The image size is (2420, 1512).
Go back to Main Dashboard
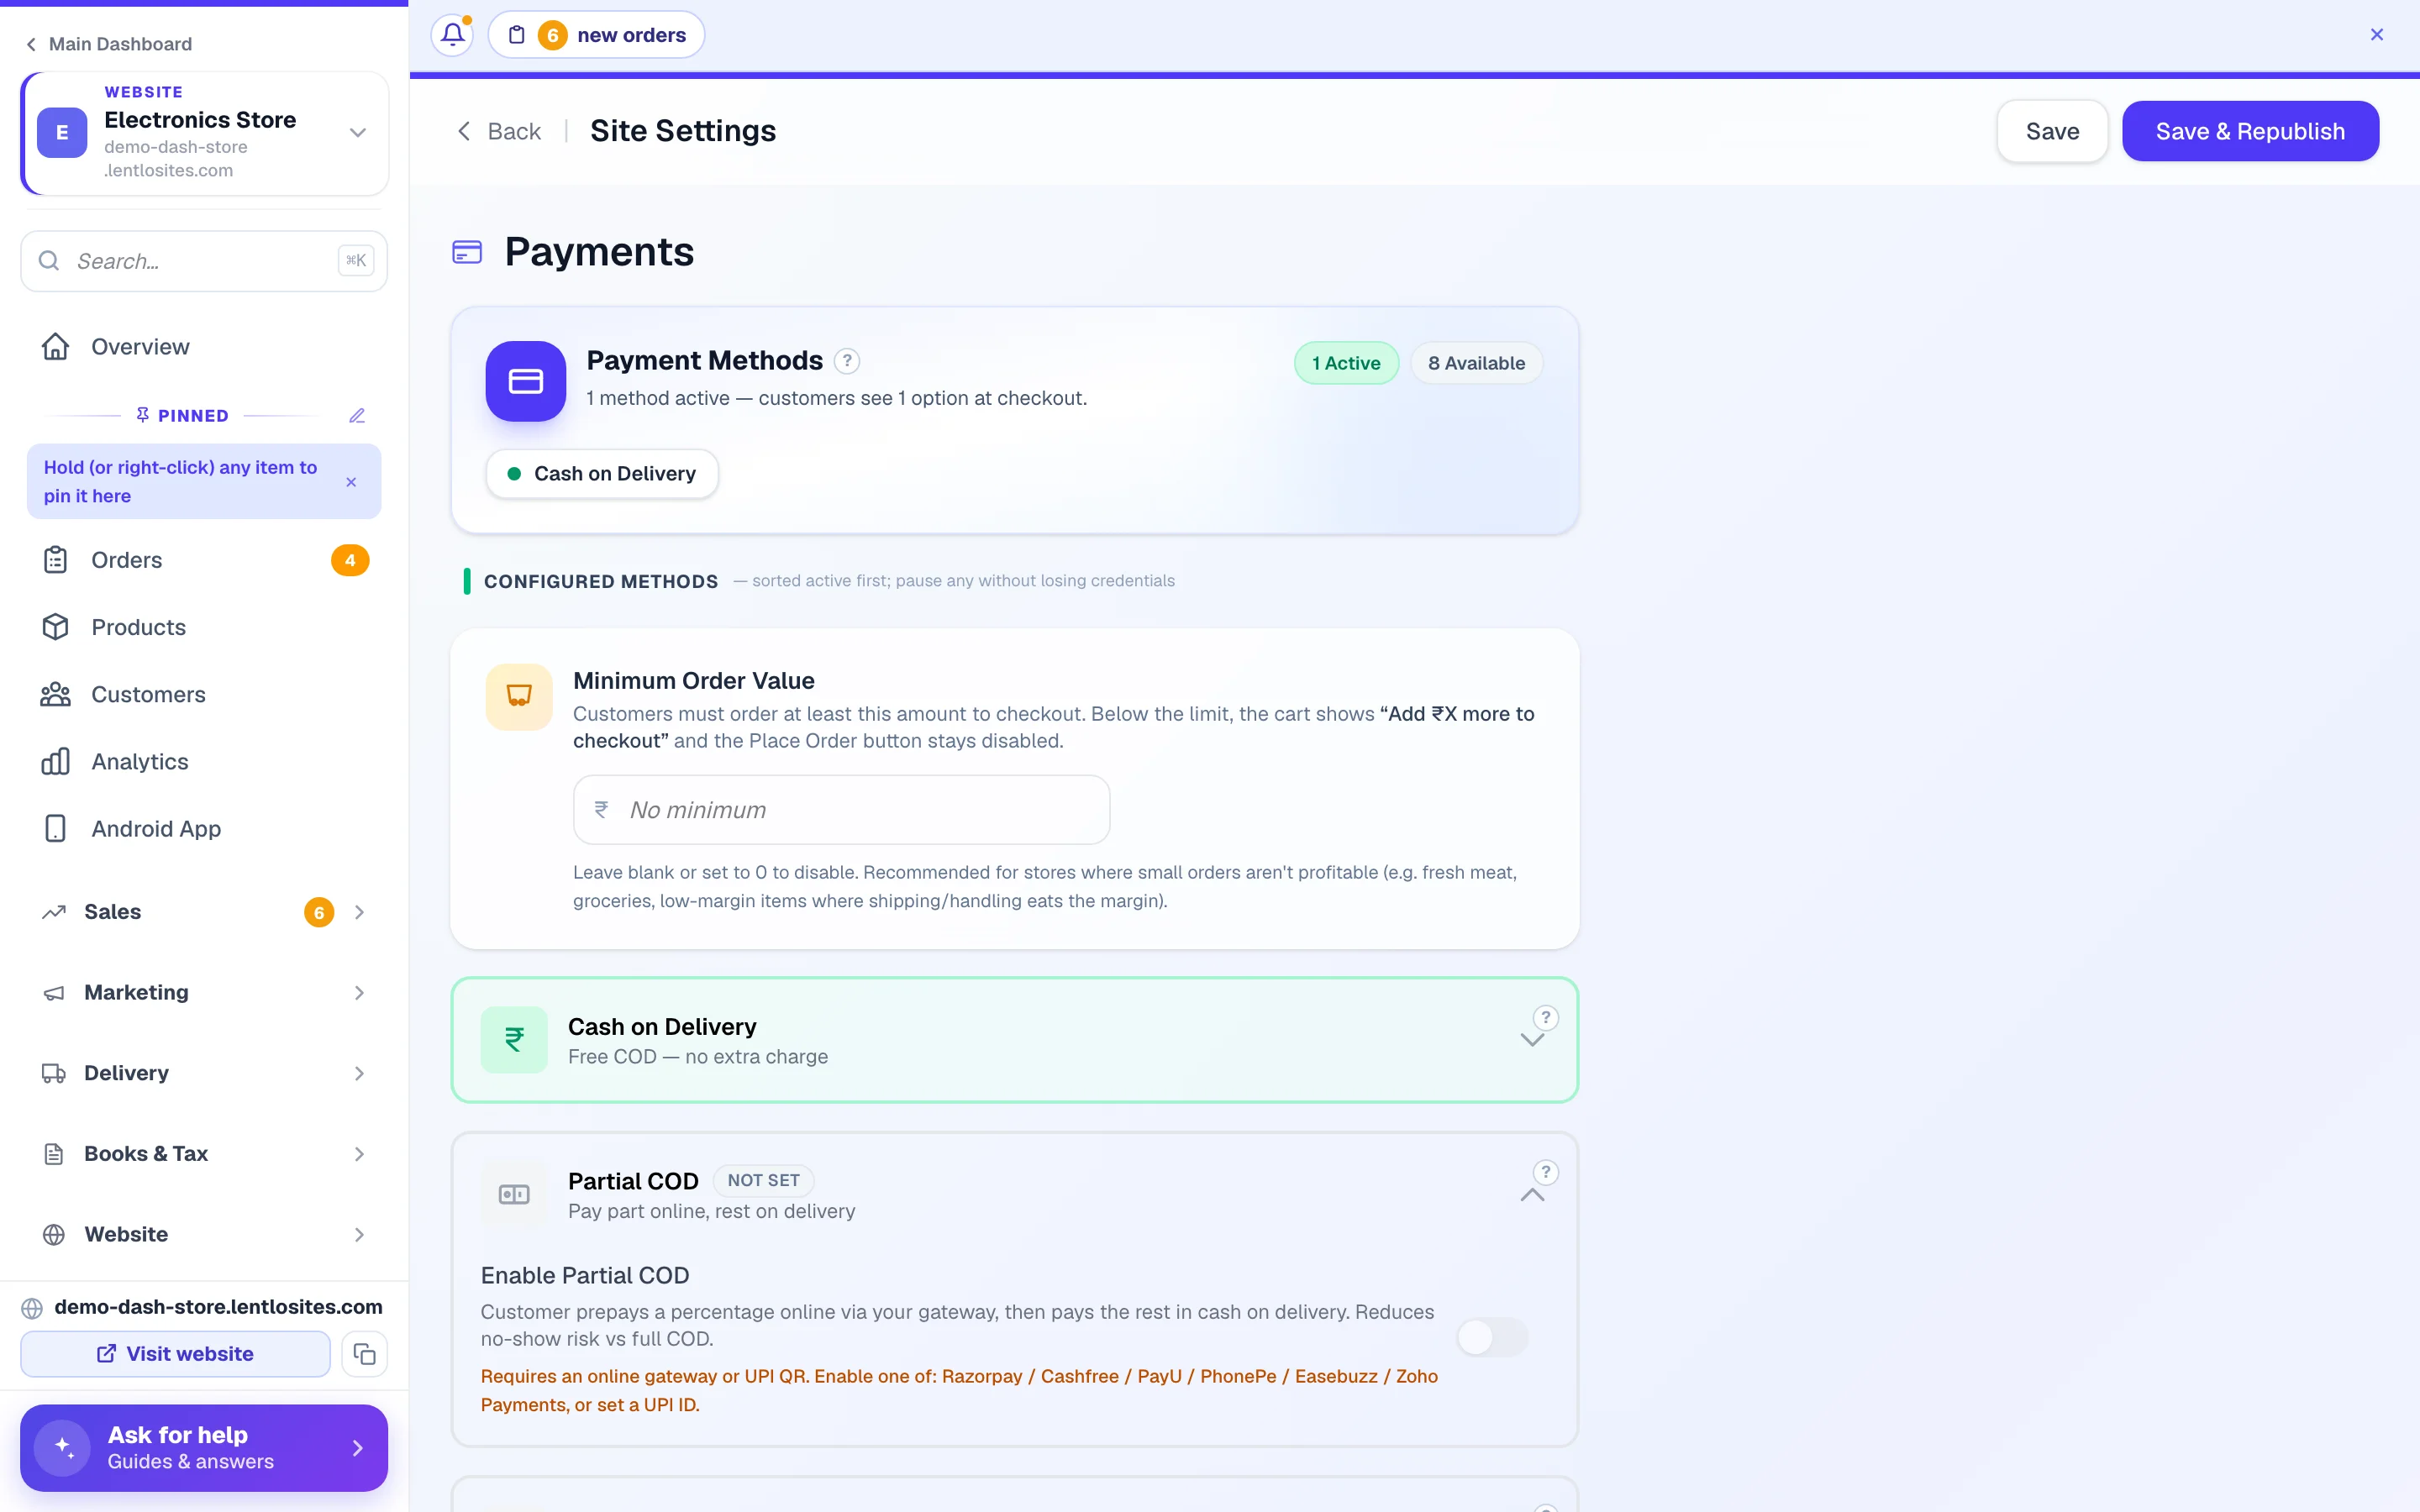pyautogui.click(x=109, y=44)
